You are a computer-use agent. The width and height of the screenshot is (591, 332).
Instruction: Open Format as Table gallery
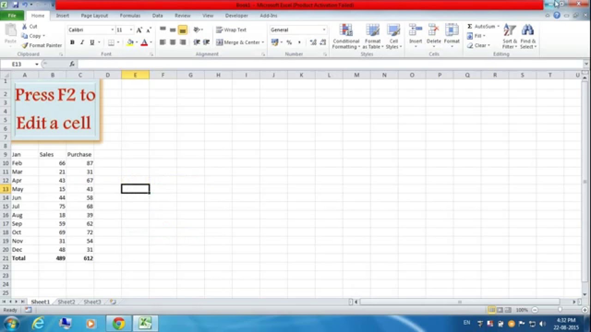tap(373, 36)
